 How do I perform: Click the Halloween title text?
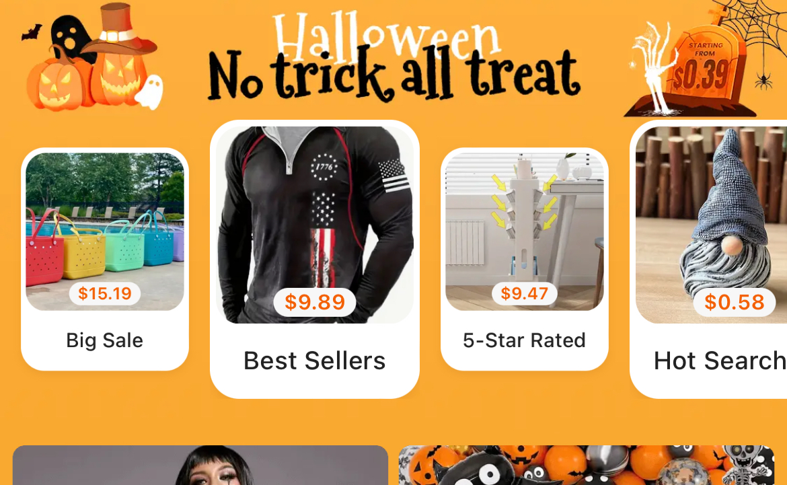click(x=387, y=36)
